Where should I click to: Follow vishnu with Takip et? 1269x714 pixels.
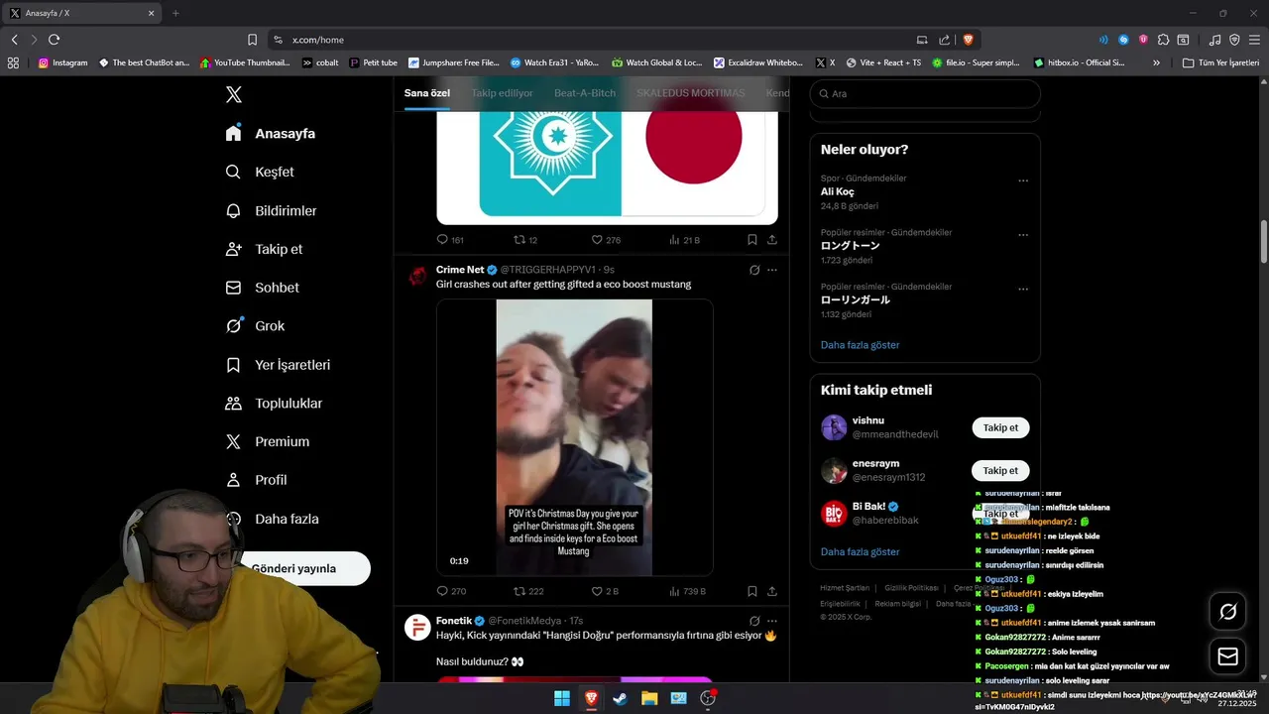pos(1000,427)
